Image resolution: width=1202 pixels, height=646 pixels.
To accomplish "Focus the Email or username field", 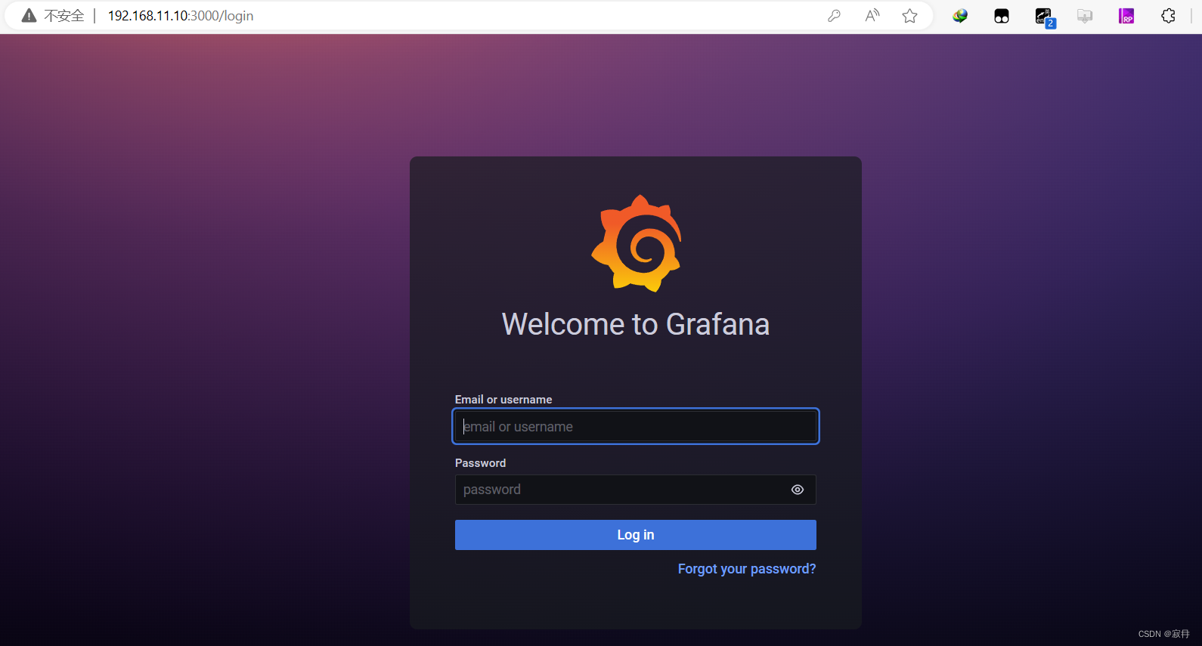I will 636,426.
